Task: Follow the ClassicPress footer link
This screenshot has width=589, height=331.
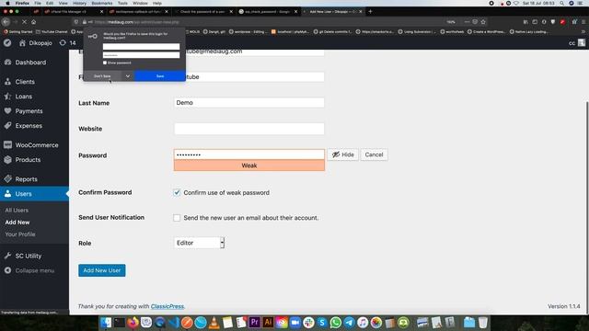Action: click(167, 306)
